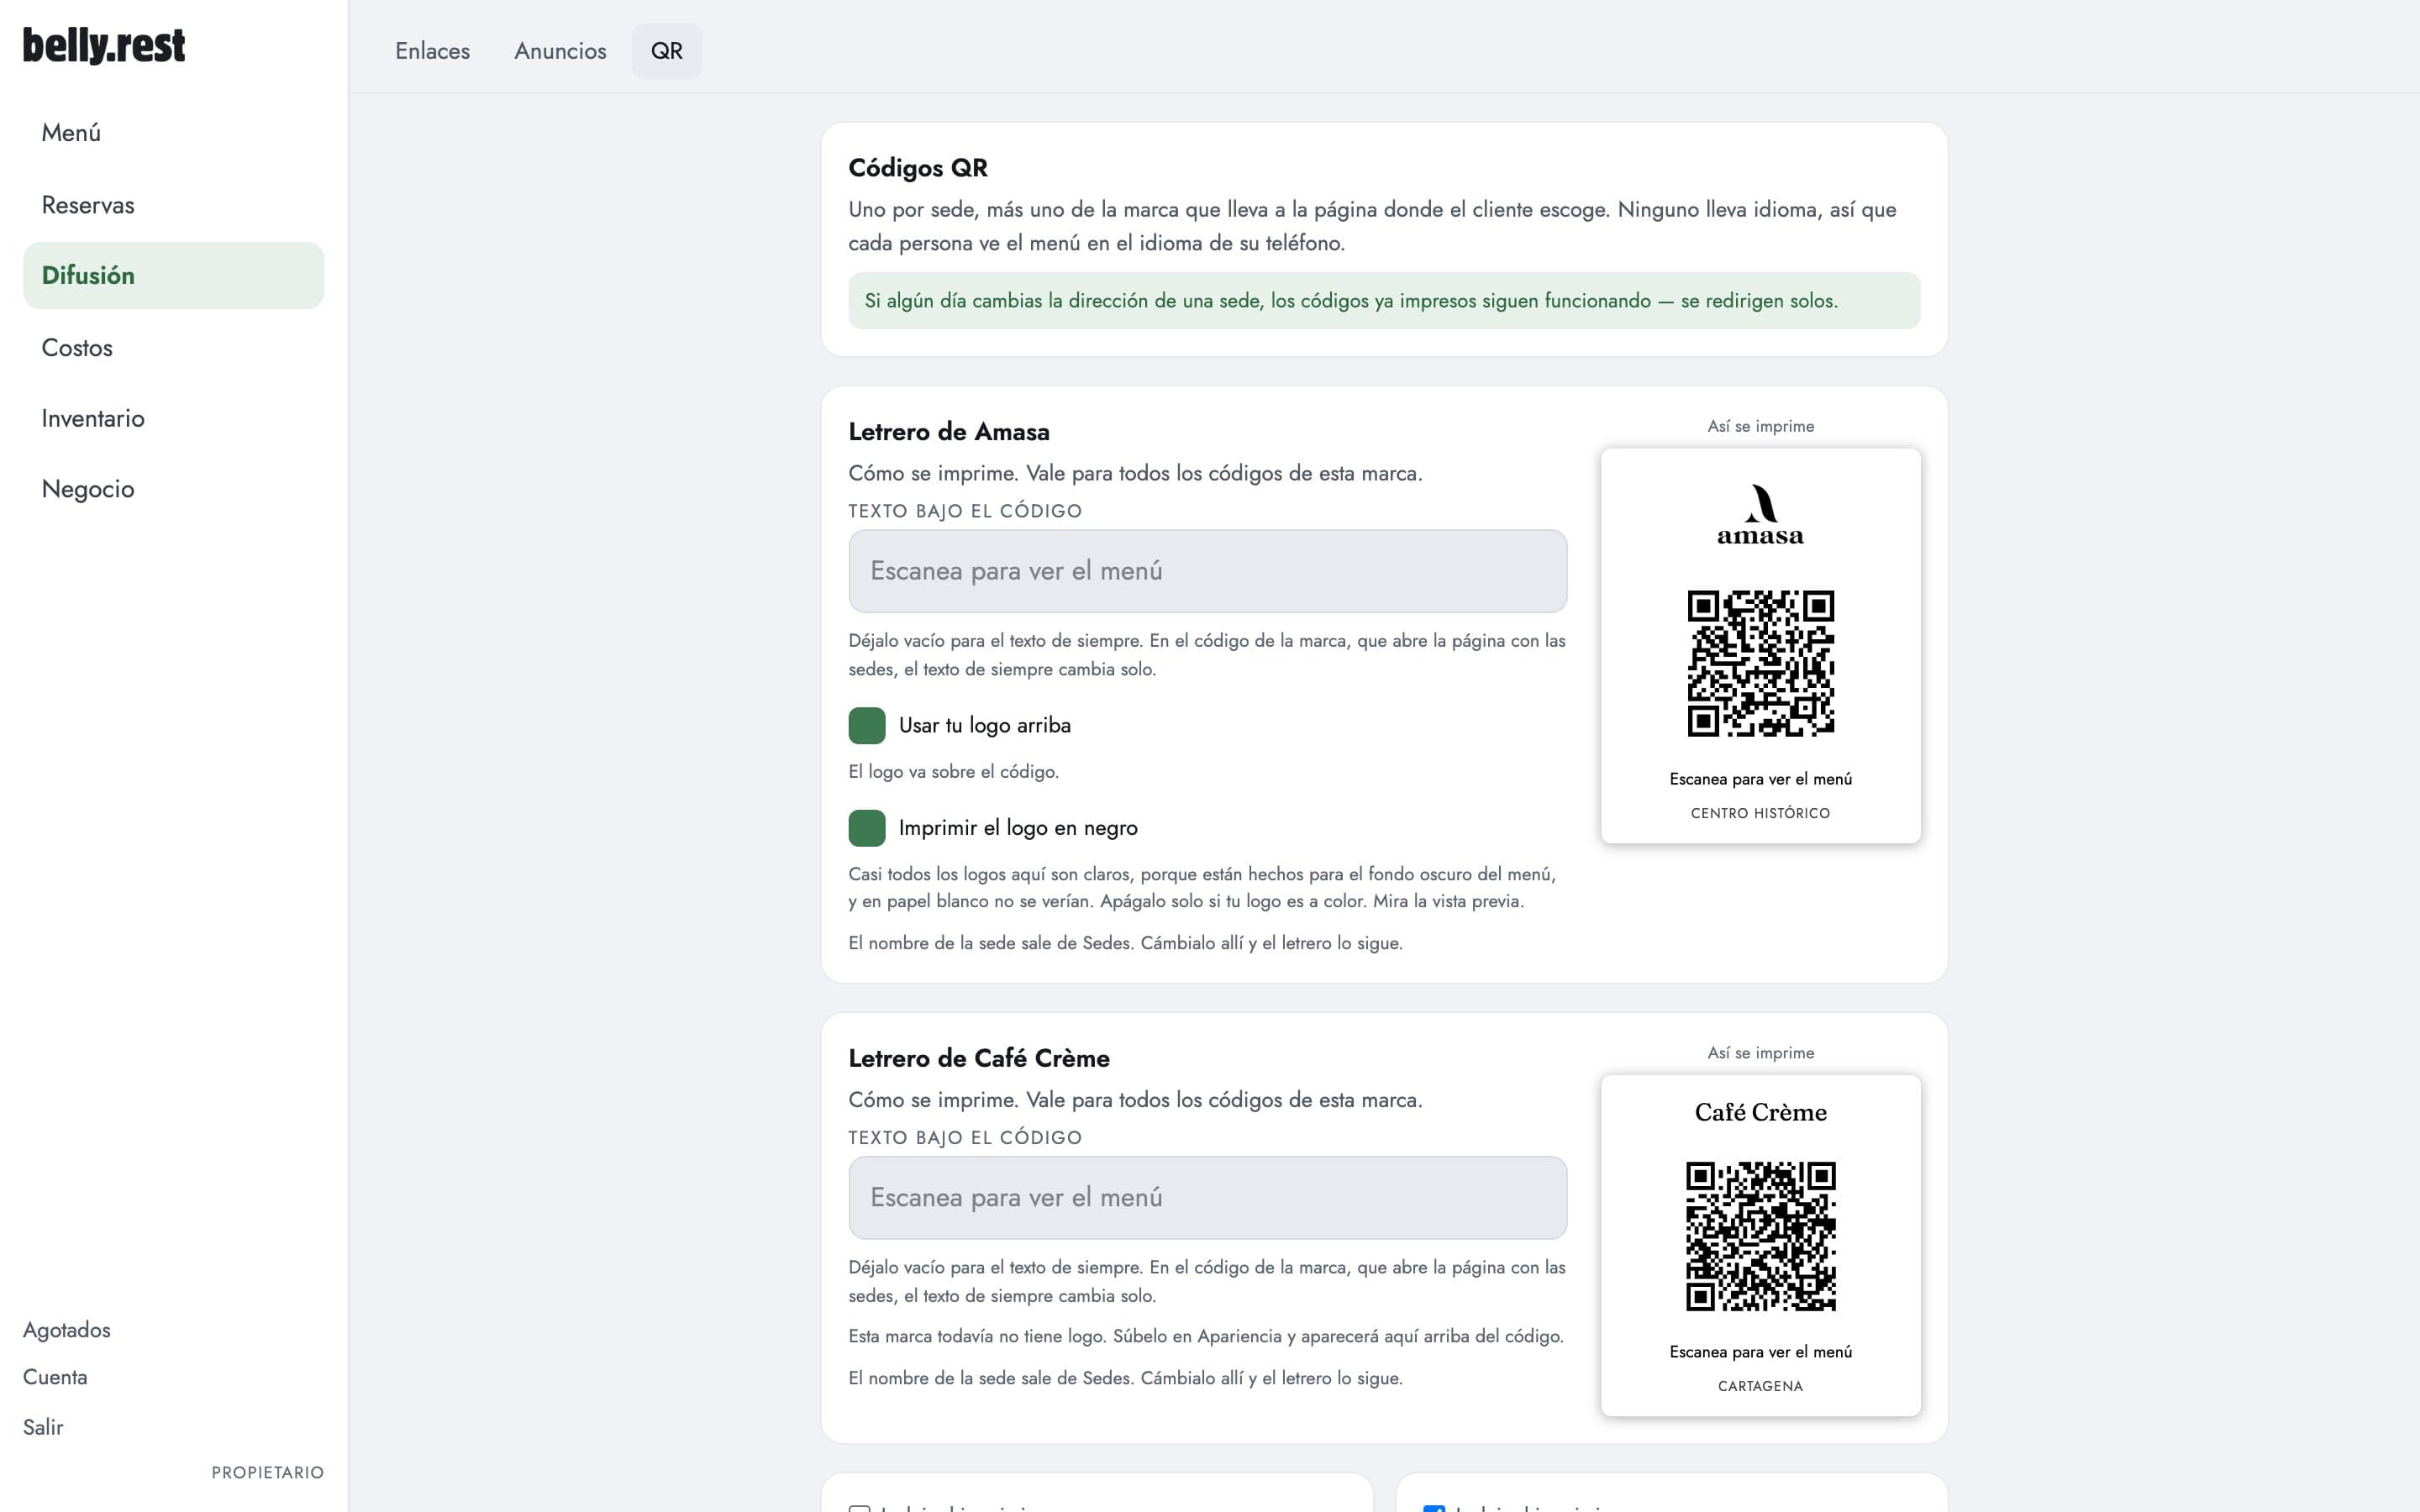Open Agotados at the sidebar bottom

pos(67,1330)
